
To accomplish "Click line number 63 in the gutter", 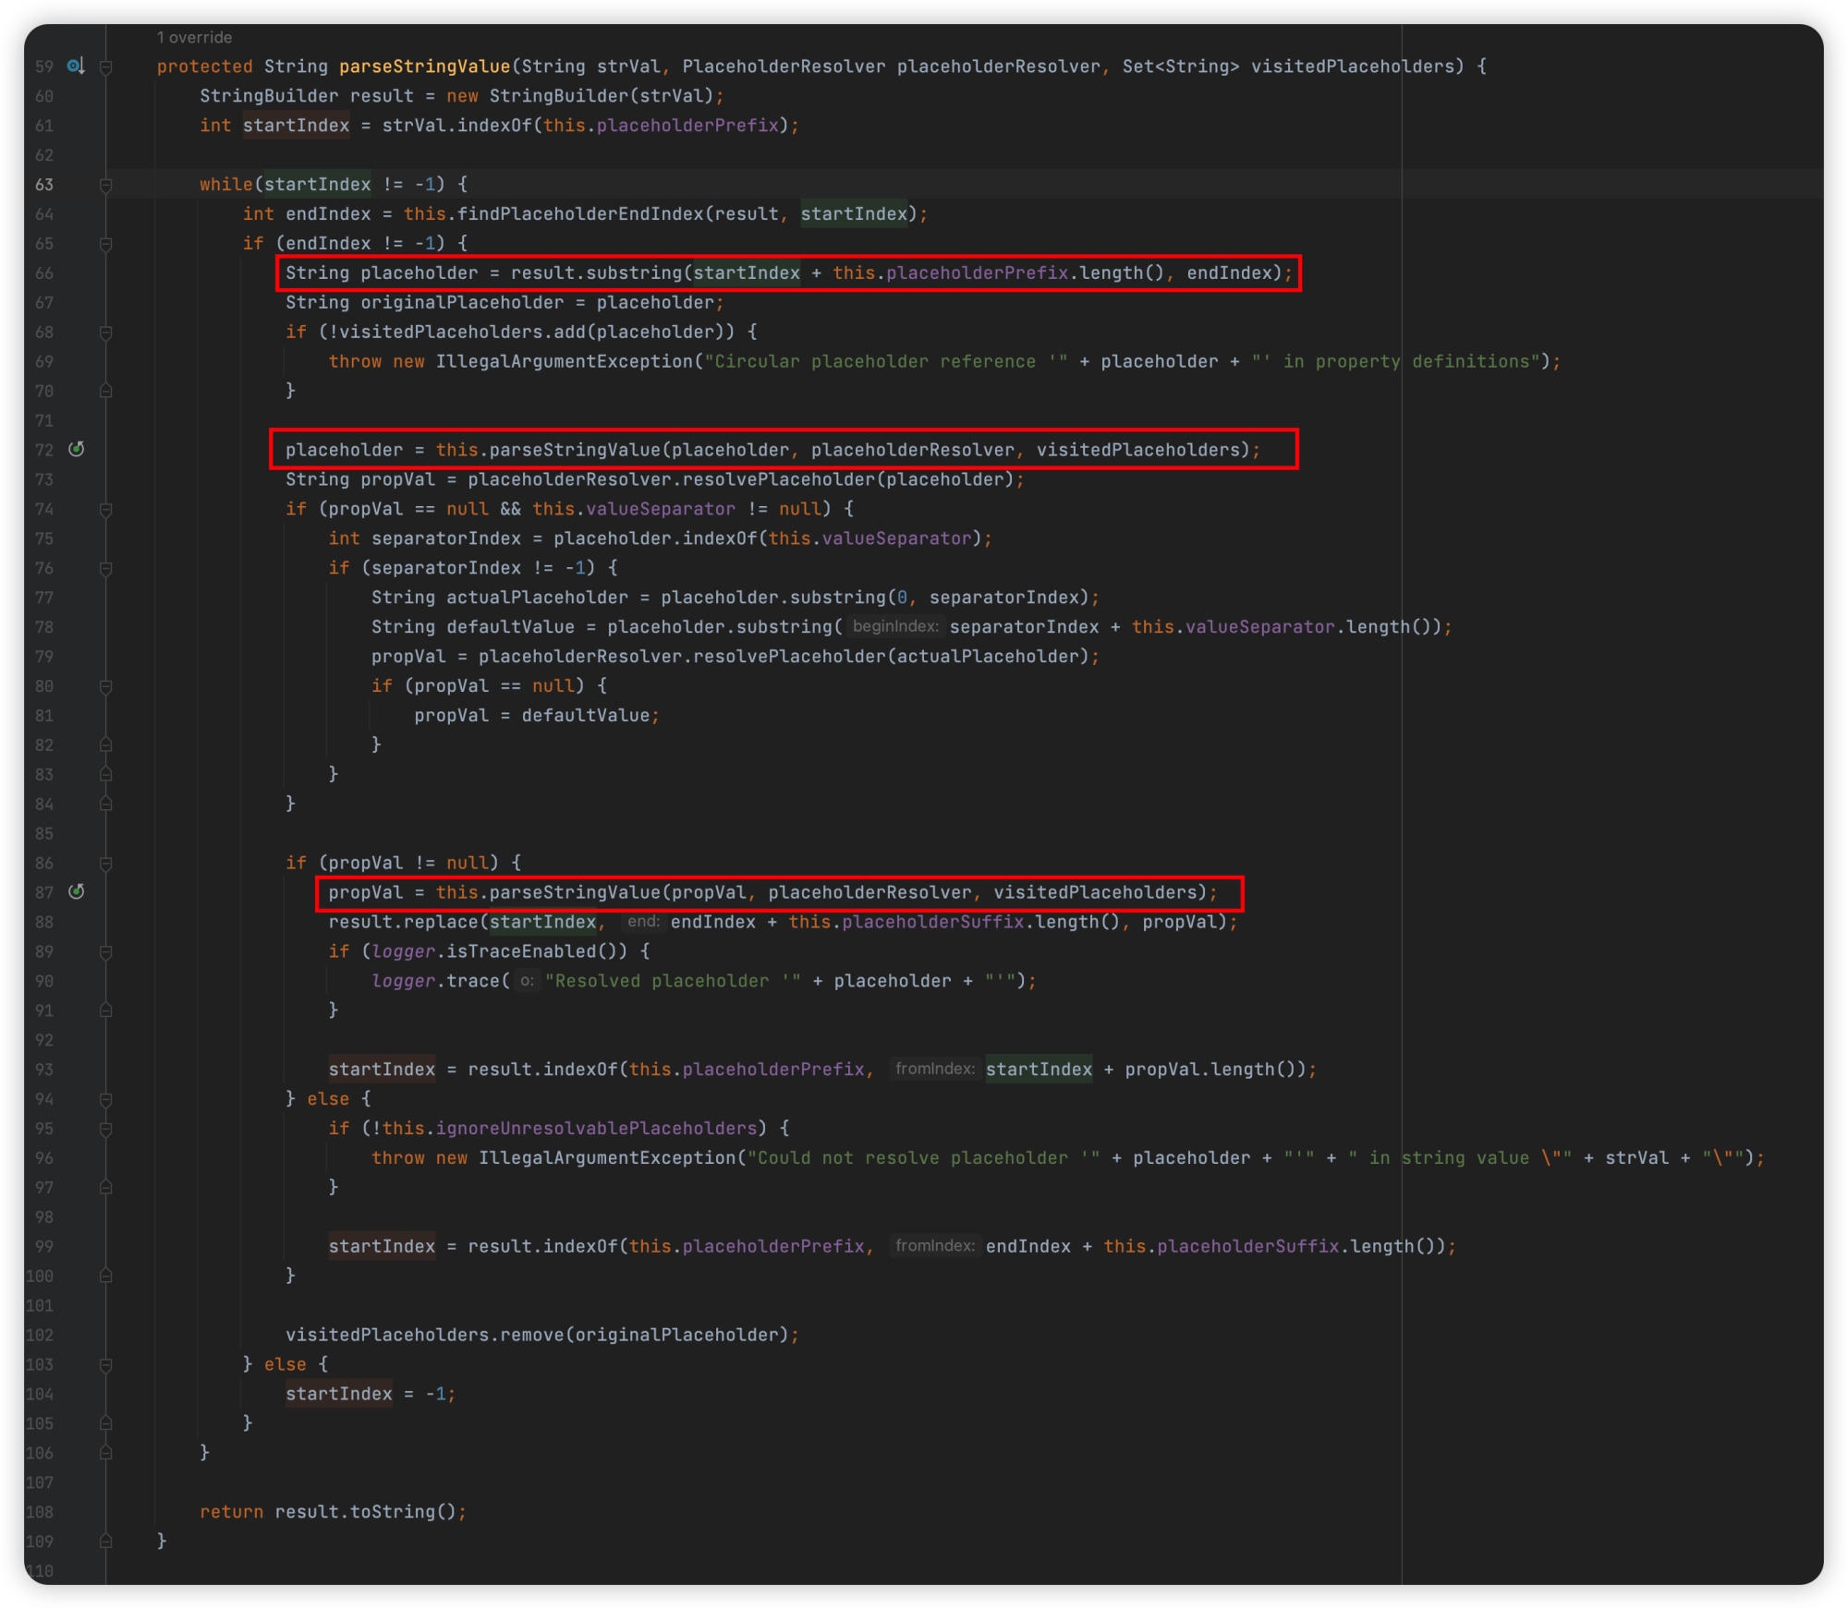I will 44,185.
